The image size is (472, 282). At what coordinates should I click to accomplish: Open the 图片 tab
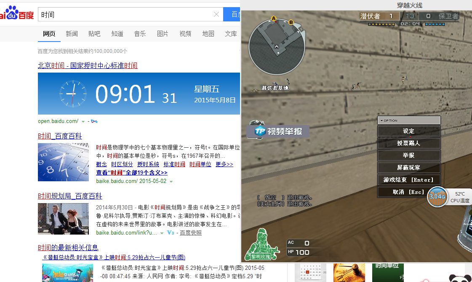(x=163, y=34)
